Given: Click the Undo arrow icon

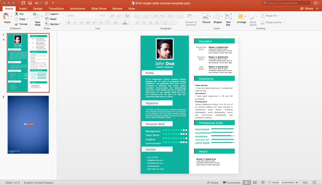Looking at the screenshot, I should pos(37,3).
